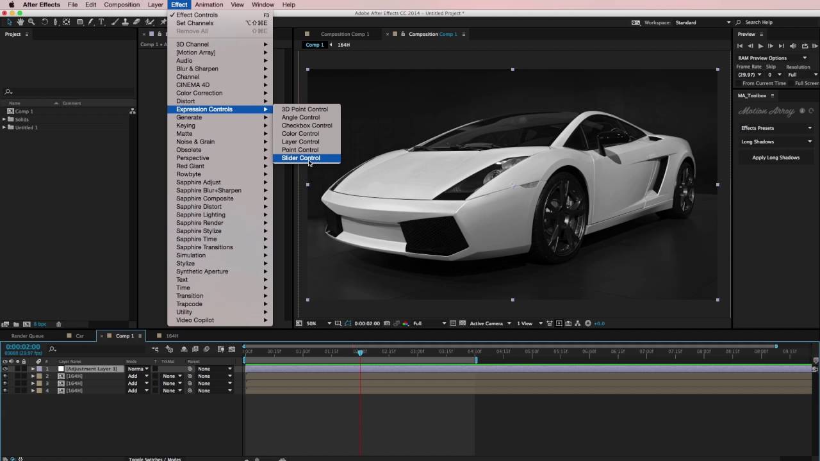Select the Selection arrow tool
Screen dimensions: 820x461
(x=10, y=22)
